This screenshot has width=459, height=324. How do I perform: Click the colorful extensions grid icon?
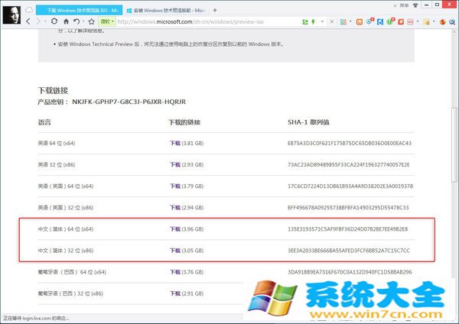point(343,21)
